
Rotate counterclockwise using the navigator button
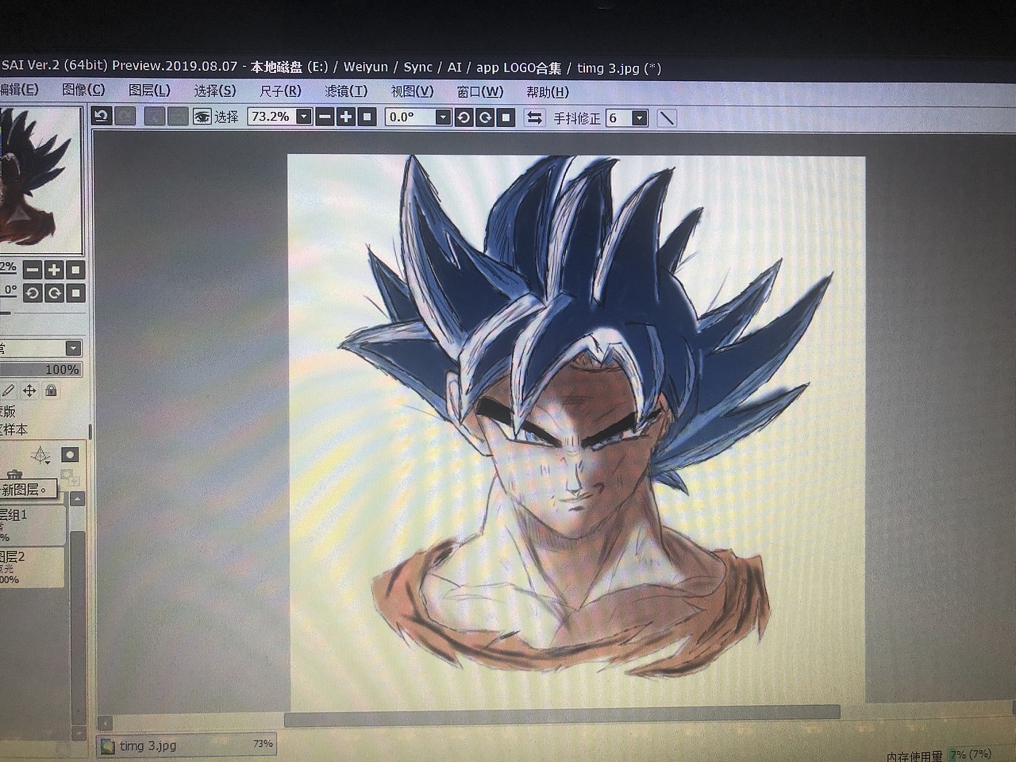(x=33, y=293)
